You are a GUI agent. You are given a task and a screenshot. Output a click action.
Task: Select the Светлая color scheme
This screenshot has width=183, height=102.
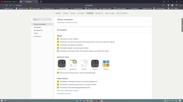(x=84, y=63)
